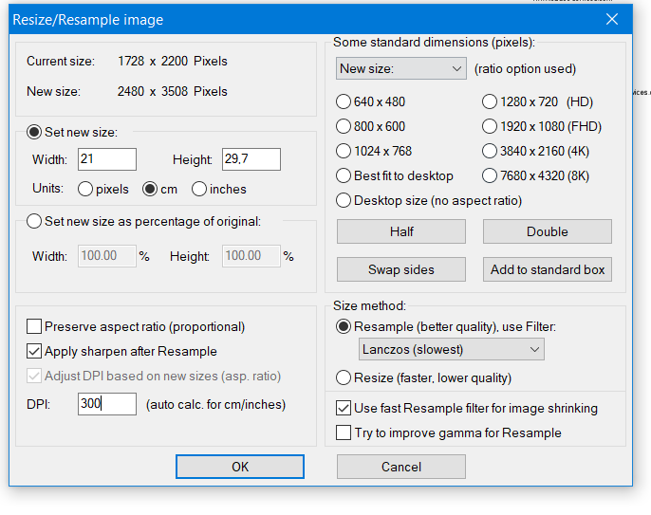The width and height of the screenshot is (651, 515).
Task: Enable Try to improve gamma for Resample
Action: click(344, 433)
